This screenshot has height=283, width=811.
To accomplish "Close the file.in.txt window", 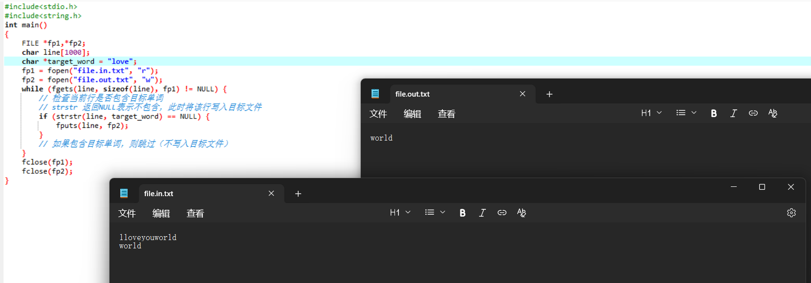I will 791,187.
